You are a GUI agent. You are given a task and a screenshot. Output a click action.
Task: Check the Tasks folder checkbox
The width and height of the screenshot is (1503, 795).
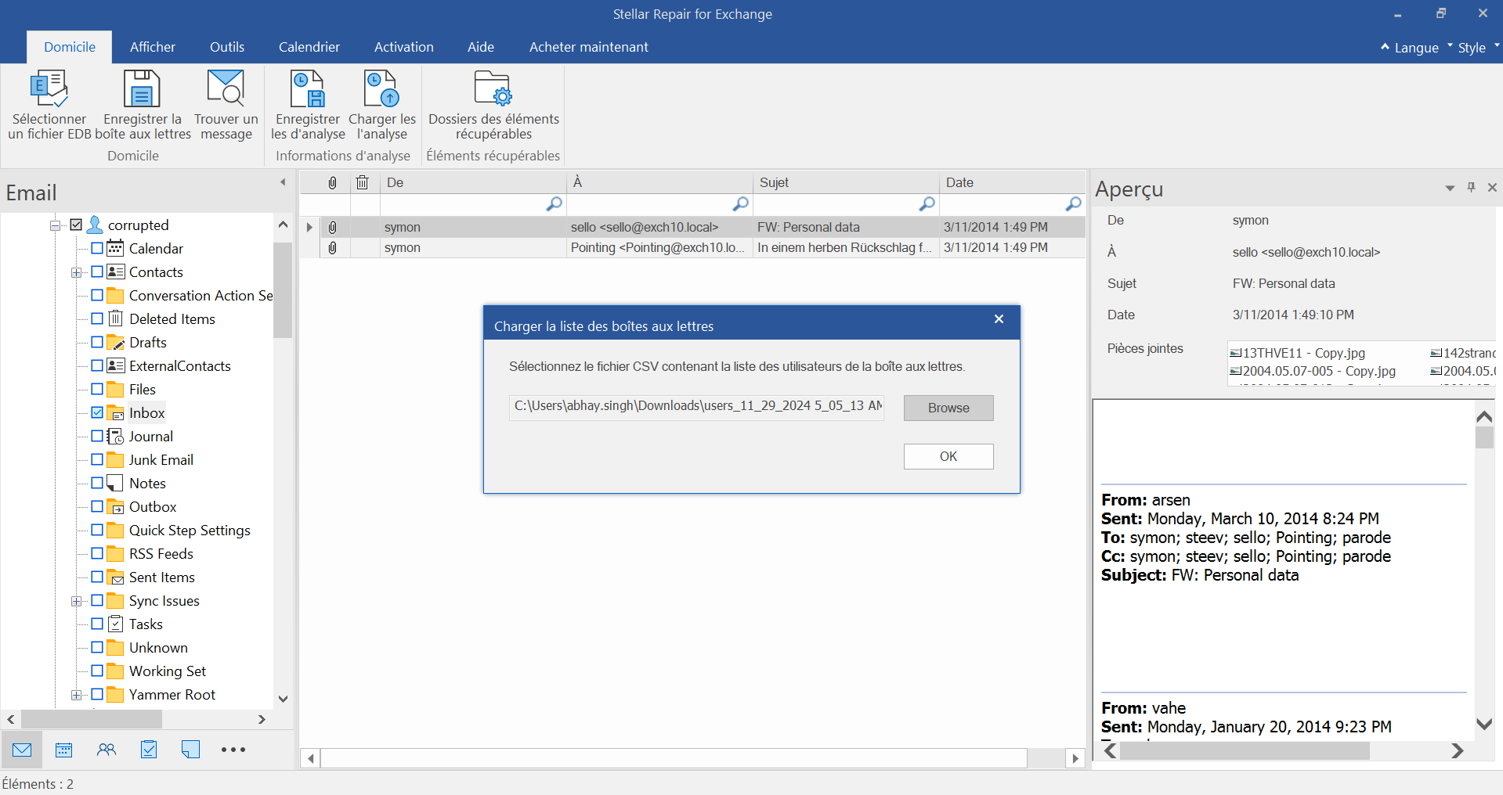pyautogui.click(x=97, y=624)
